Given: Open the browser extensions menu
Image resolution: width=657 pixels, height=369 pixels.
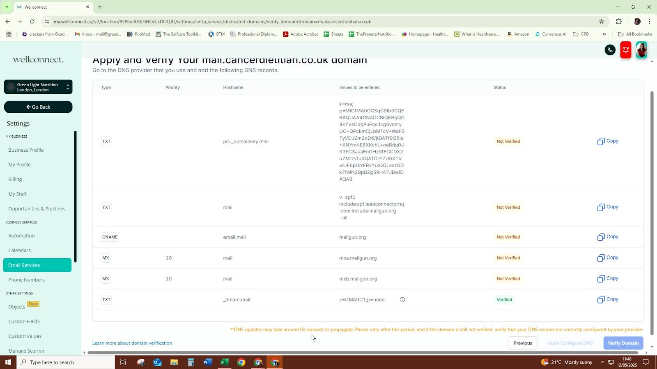Looking at the screenshot, I should click(619, 21).
